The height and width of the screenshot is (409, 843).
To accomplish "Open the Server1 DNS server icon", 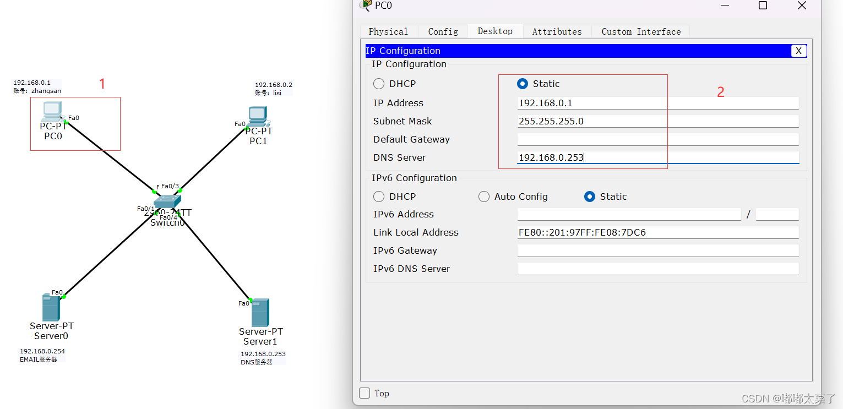I will pyautogui.click(x=260, y=313).
